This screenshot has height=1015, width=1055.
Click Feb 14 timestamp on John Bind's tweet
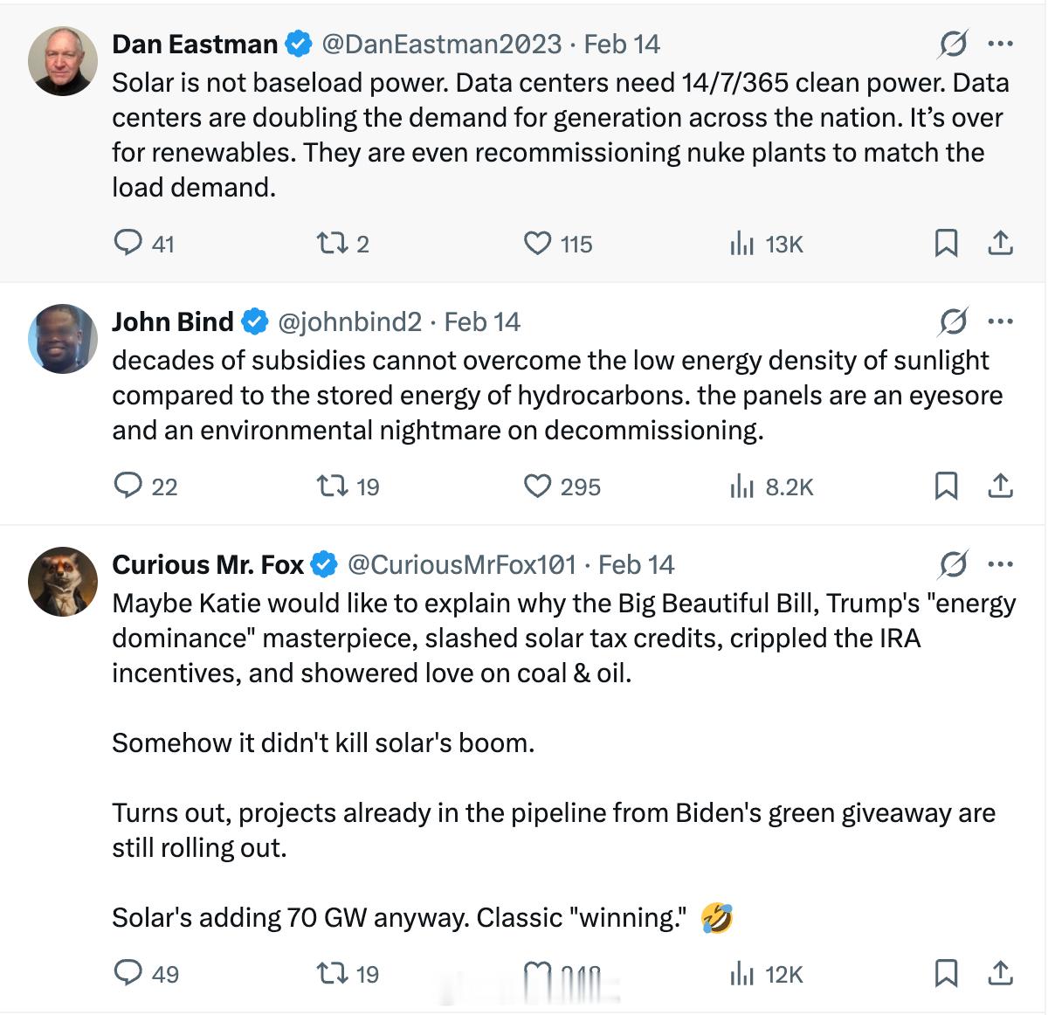pos(482,321)
